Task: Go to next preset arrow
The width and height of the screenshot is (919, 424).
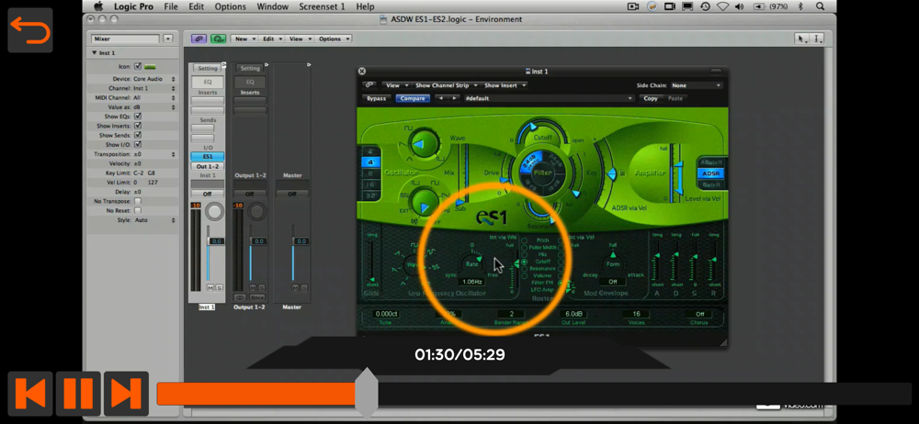Action: coord(454,98)
